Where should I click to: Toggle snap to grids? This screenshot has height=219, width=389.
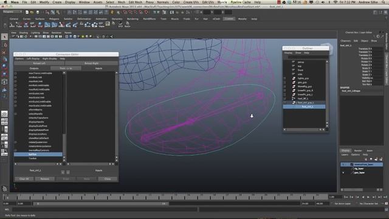point(125,12)
